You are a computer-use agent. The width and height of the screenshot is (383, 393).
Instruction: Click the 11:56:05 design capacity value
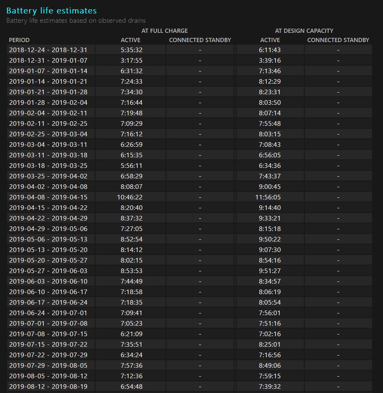coord(268,197)
